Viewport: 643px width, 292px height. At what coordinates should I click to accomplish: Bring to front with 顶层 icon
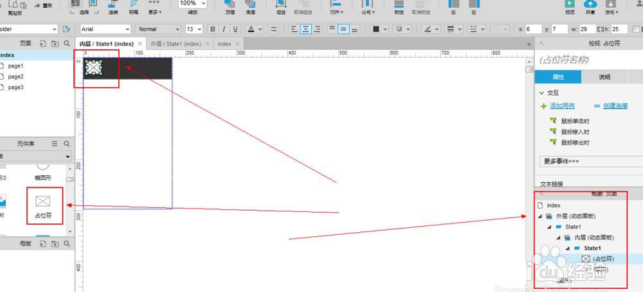click(230, 6)
